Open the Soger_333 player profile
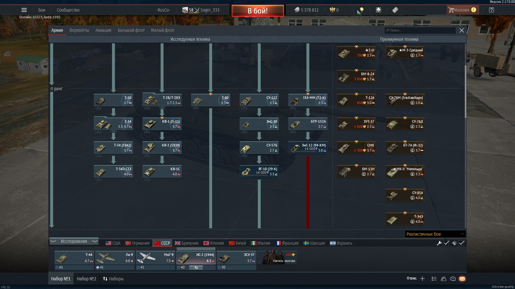Image resolution: width=515 pixels, height=289 pixels. (210, 10)
